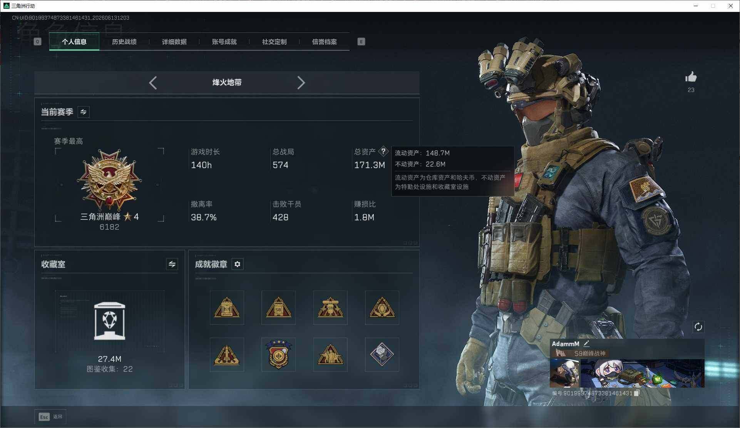Click the rotate character model icon
This screenshot has height=428, width=740.
pyautogui.click(x=698, y=327)
